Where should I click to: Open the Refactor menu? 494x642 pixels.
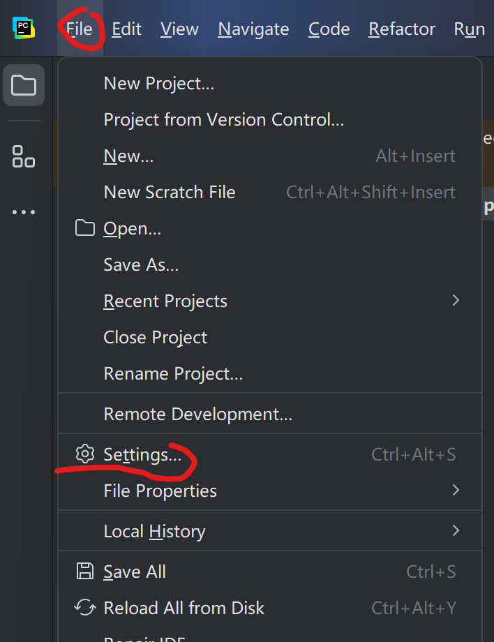coord(402,29)
